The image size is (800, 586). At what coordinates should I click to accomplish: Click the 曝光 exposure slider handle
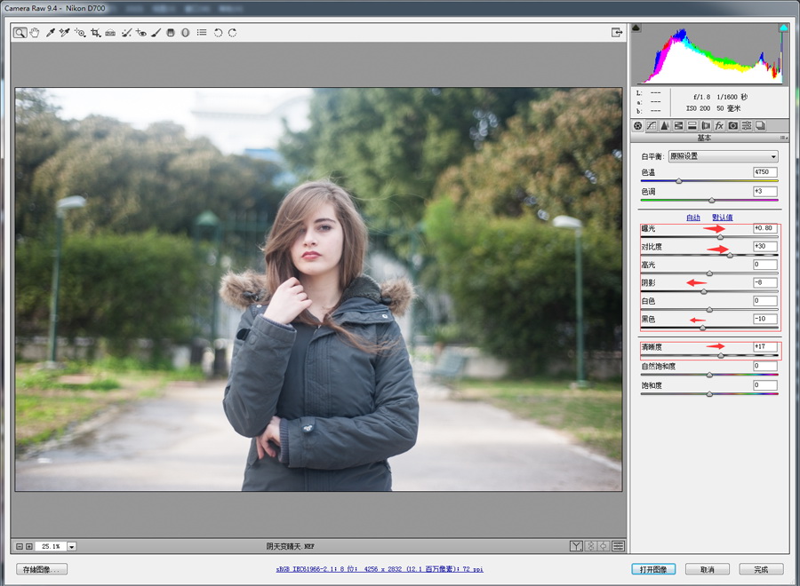(720, 237)
